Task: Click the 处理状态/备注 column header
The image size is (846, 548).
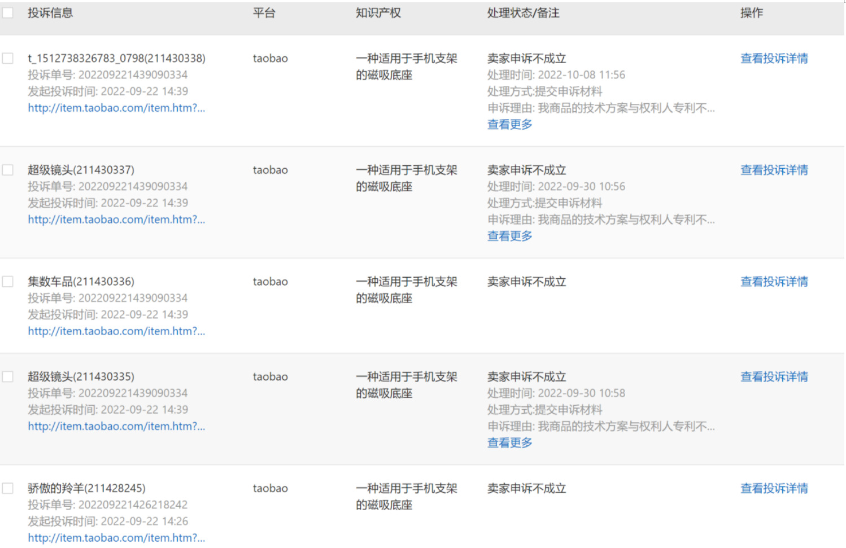Action: pos(523,13)
